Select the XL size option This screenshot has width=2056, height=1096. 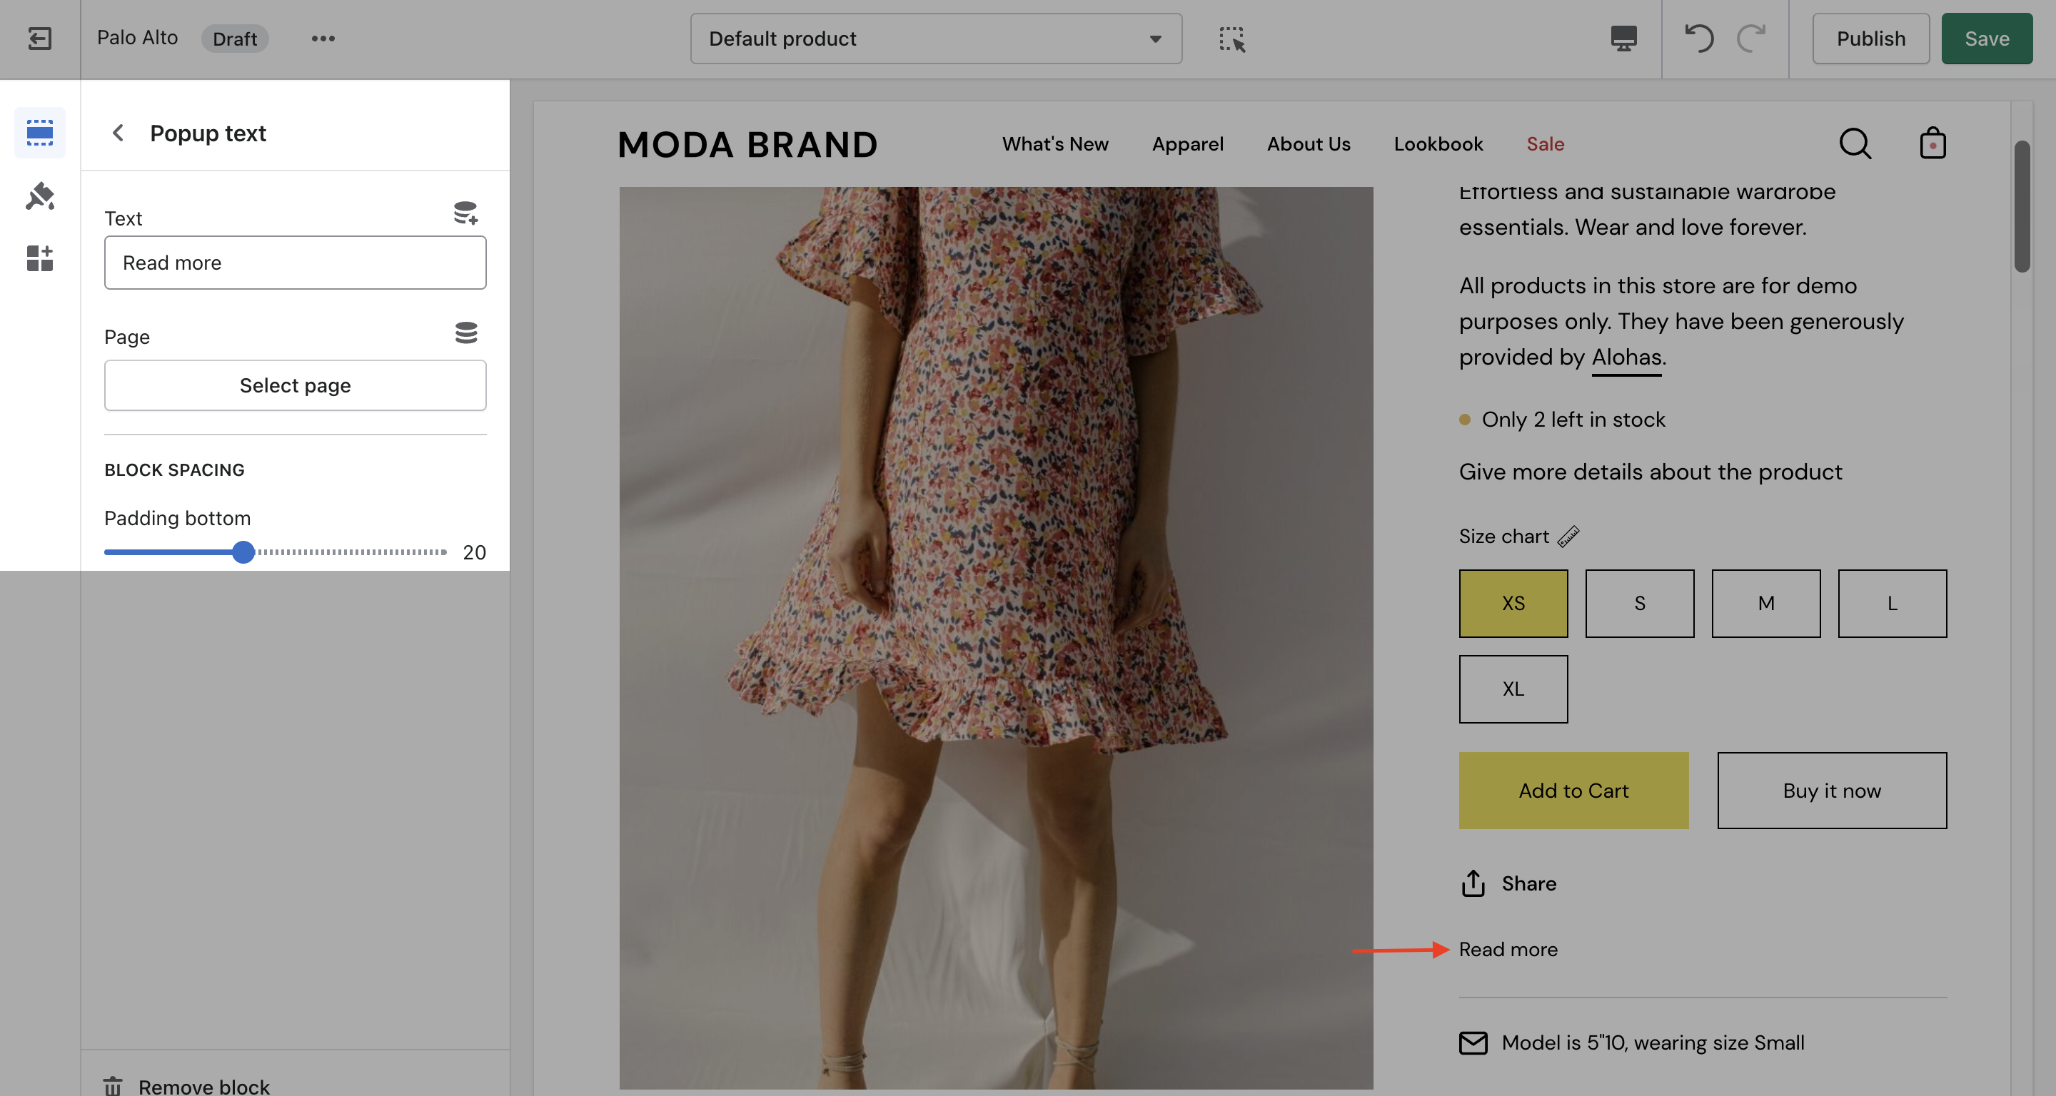(1513, 689)
